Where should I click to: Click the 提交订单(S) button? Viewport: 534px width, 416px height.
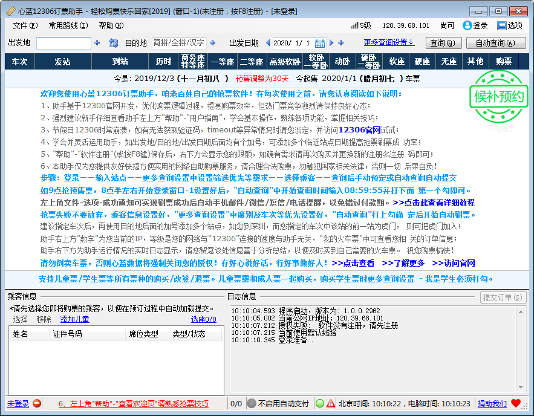503,297
